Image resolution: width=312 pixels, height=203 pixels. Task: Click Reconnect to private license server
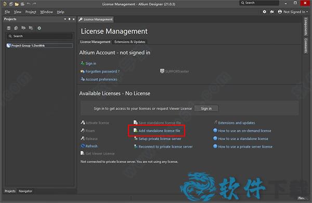tap(165, 146)
